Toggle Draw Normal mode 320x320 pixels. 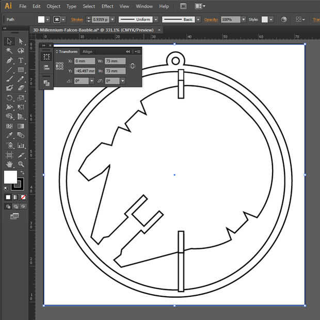[8, 206]
